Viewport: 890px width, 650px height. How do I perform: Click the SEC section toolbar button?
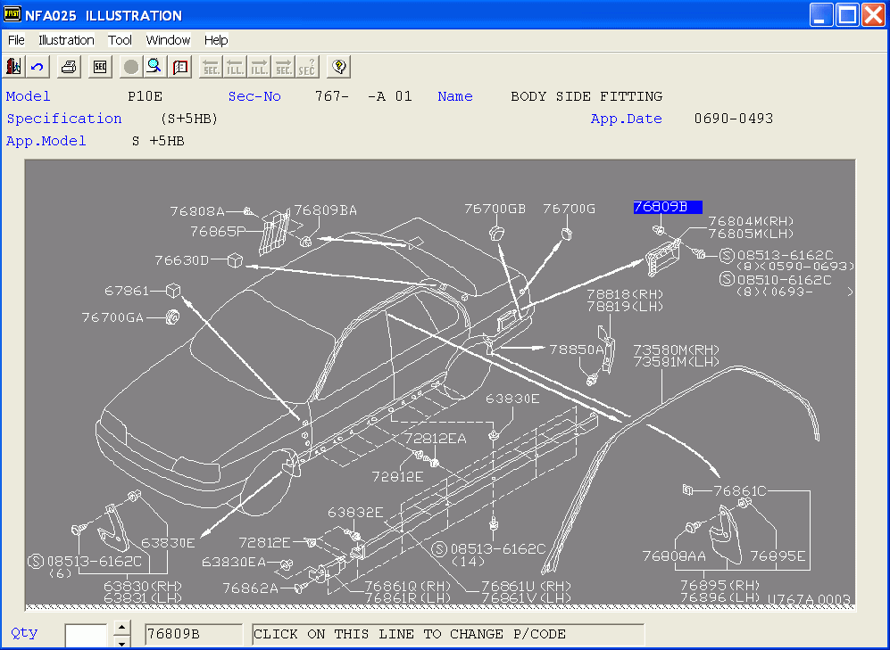click(99, 67)
